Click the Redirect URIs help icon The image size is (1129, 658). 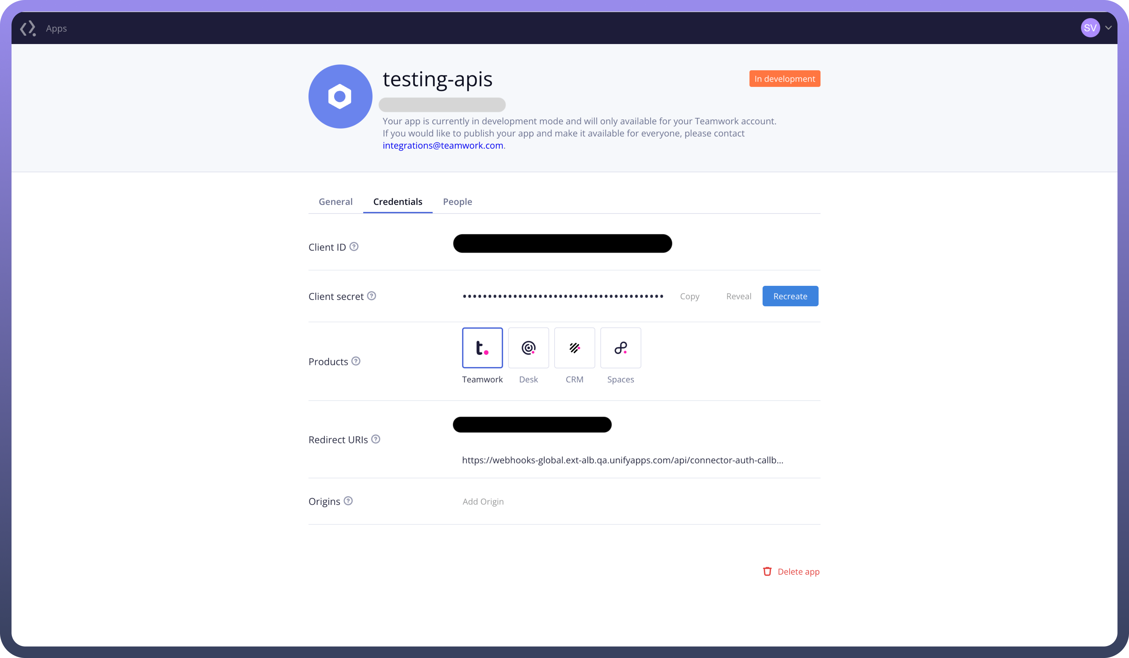pos(376,439)
